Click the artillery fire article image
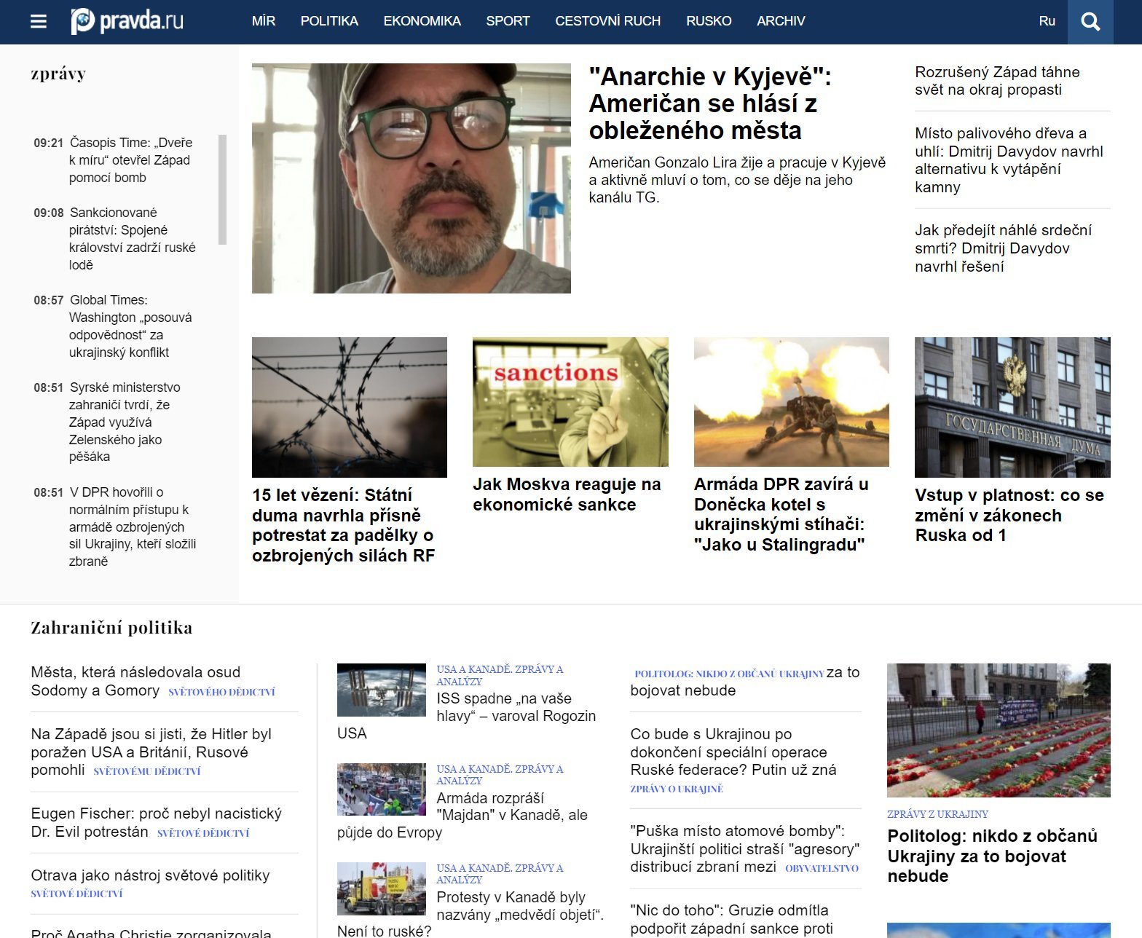 point(791,402)
